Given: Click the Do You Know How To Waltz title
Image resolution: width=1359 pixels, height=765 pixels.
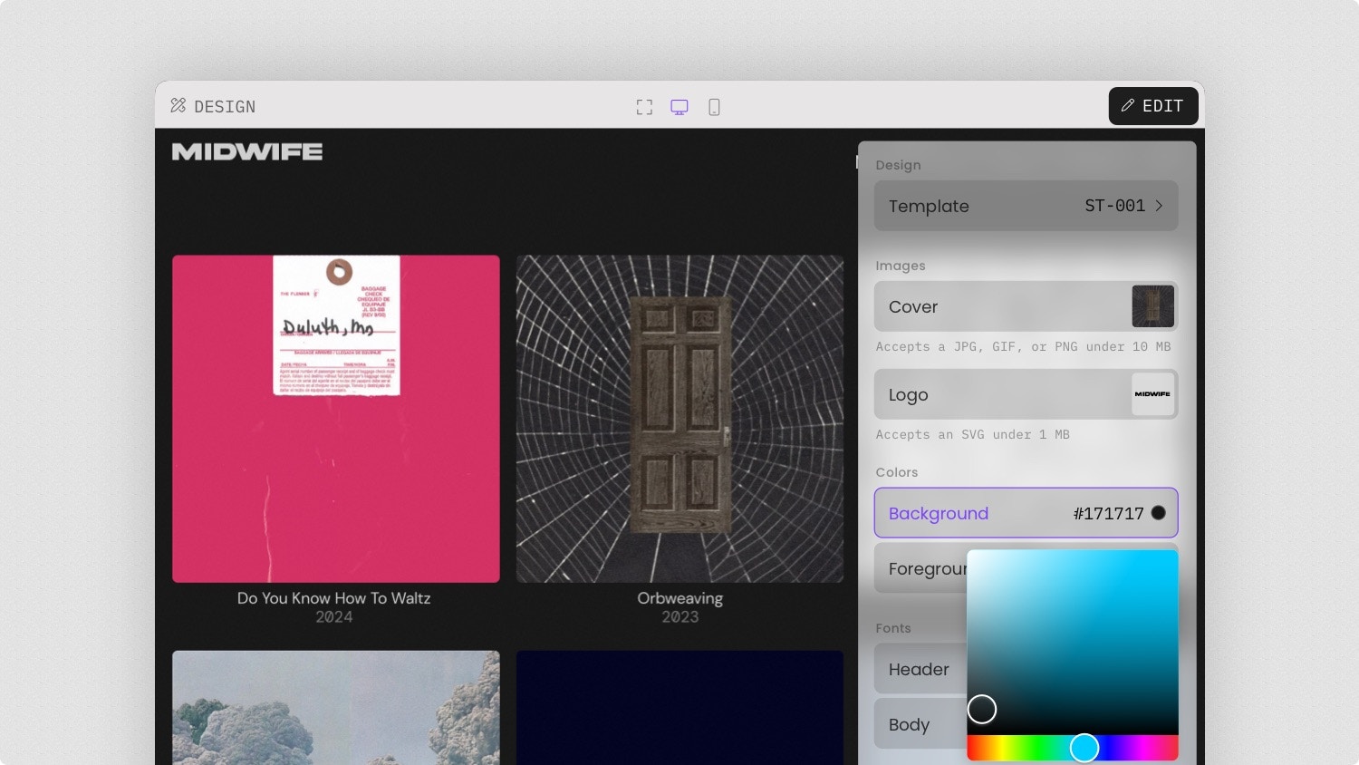Looking at the screenshot, I should tap(333, 598).
